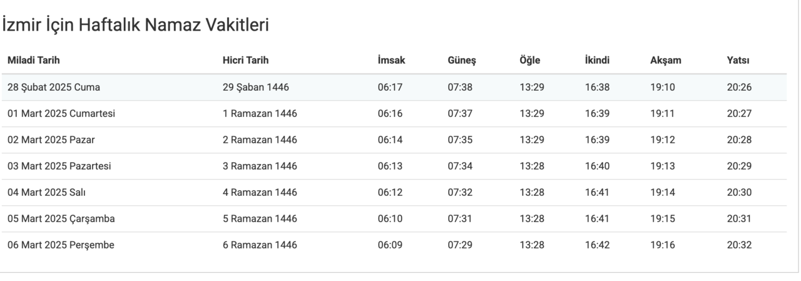Select the Yatsı column header
Screen dimensions: 801x281
pos(738,61)
